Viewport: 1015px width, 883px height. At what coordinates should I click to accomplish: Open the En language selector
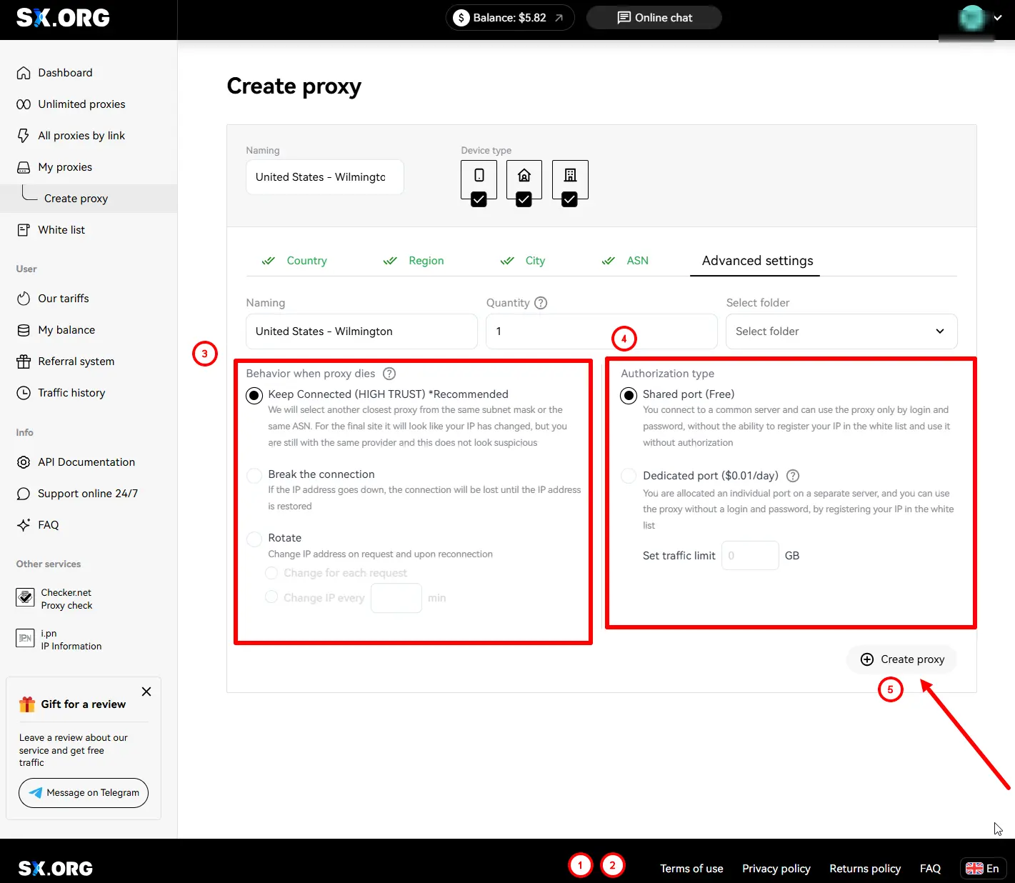(982, 868)
